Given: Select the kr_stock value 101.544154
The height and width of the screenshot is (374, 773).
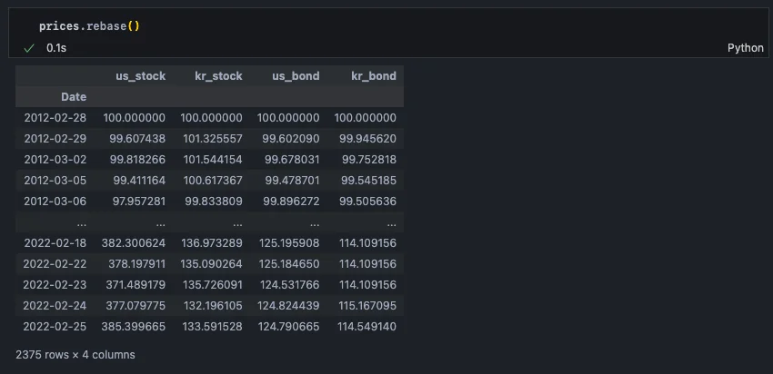Looking at the screenshot, I should point(211,160).
